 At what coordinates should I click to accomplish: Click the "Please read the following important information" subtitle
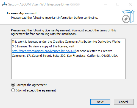[54, 18]
